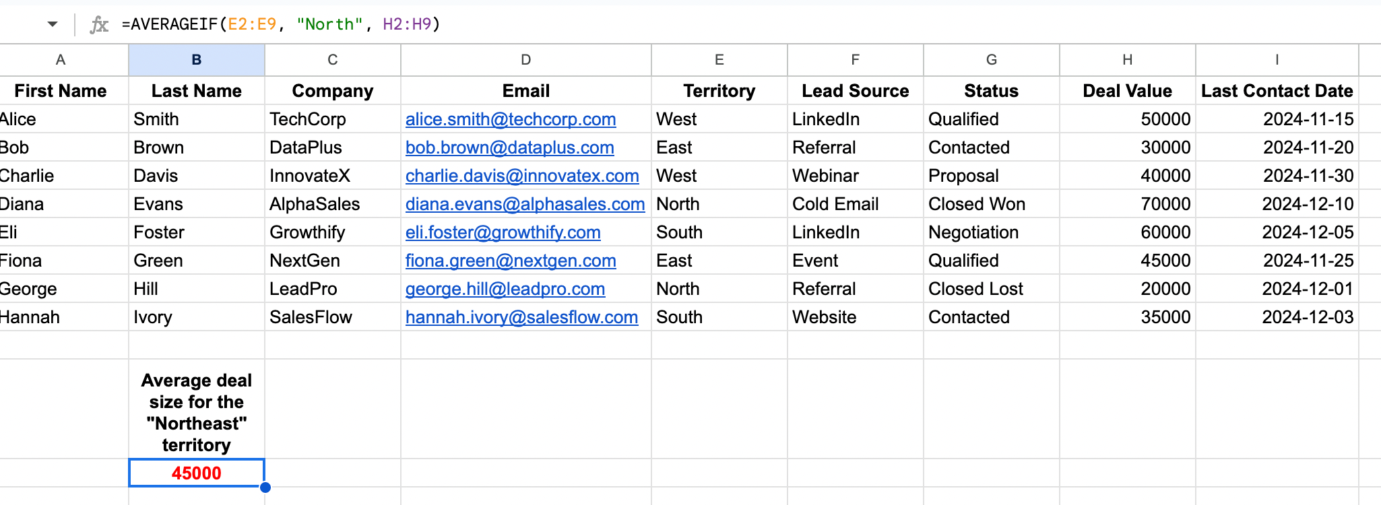Open alice.smith@techcorp.com email link
The height and width of the screenshot is (505, 1381).
point(511,119)
